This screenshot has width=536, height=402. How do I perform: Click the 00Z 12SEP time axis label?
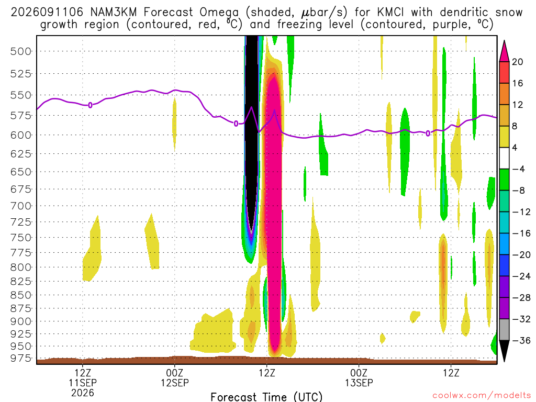[175, 378]
